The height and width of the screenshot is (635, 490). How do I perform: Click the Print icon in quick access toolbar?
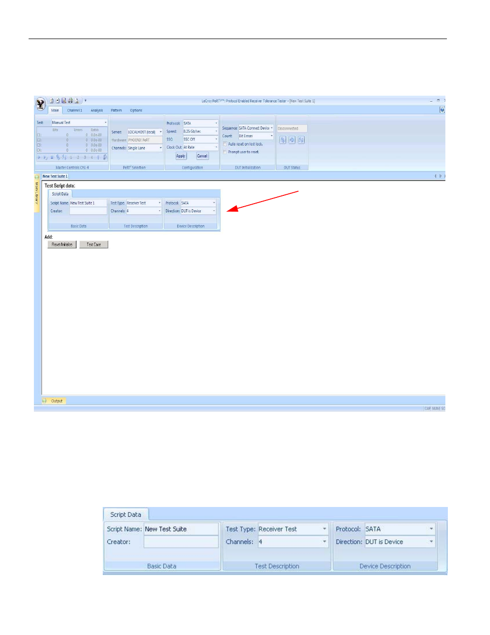(70, 101)
